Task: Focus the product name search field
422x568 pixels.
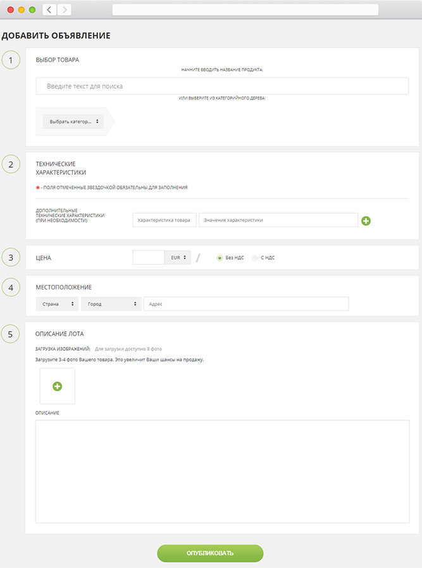Action: click(x=222, y=86)
